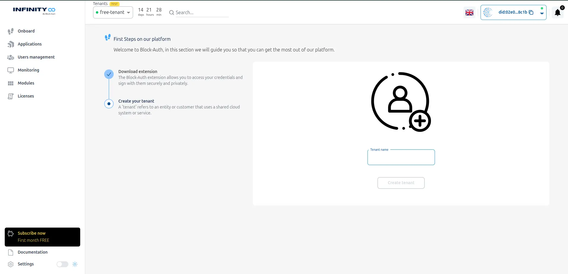Open the free-tenant dropdown
This screenshot has height=274, width=568.
[113, 12]
